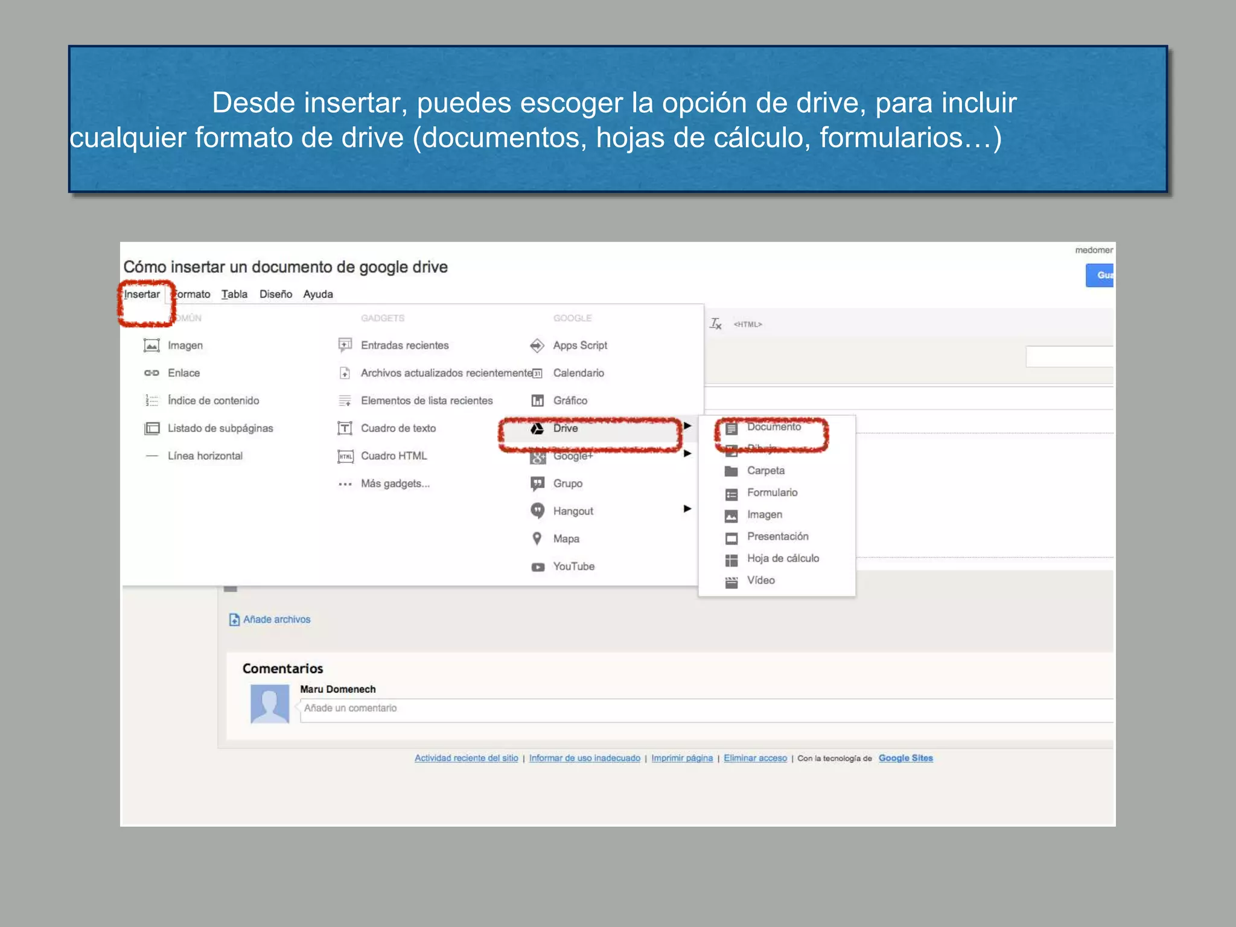The width and height of the screenshot is (1236, 927).
Task: Click the Añade un comentario field
Action: point(707,710)
